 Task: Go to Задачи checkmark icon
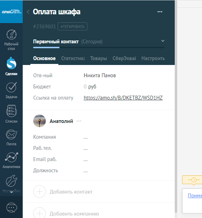tap(12, 87)
